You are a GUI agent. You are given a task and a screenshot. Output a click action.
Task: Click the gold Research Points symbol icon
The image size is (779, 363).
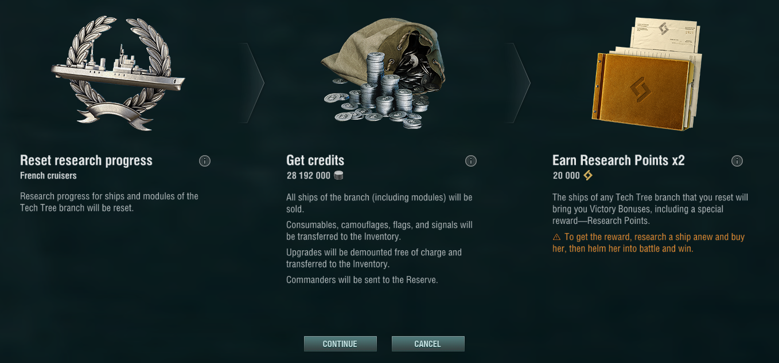tap(588, 175)
